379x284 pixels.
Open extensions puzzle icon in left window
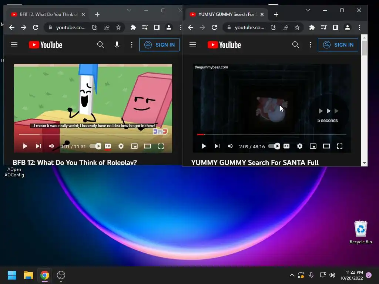click(x=133, y=27)
